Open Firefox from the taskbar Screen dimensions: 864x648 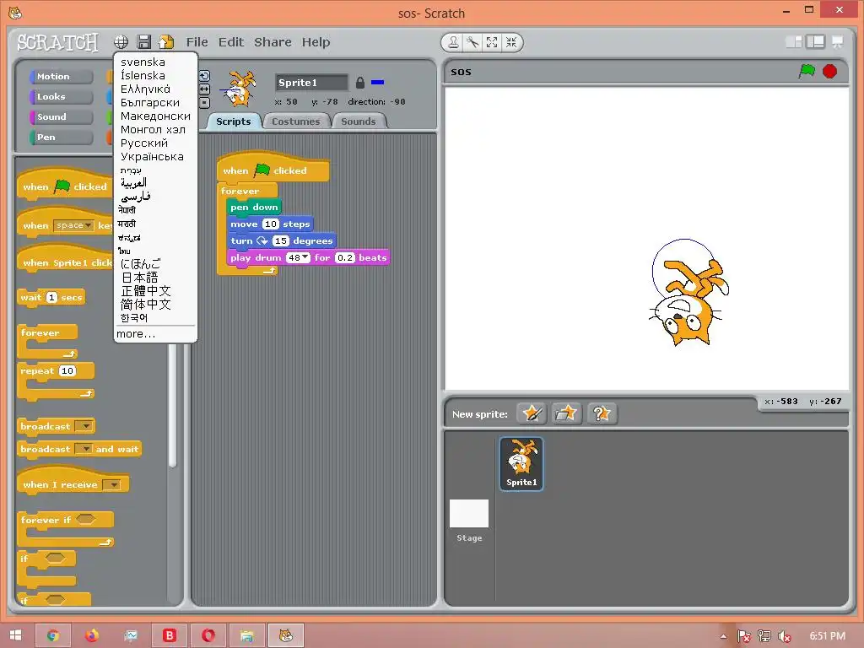92,635
